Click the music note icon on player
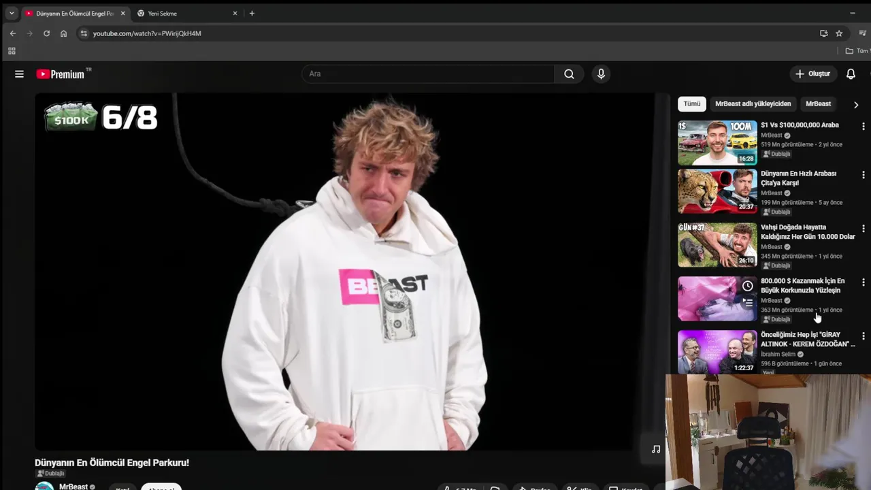 click(x=656, y=449)
